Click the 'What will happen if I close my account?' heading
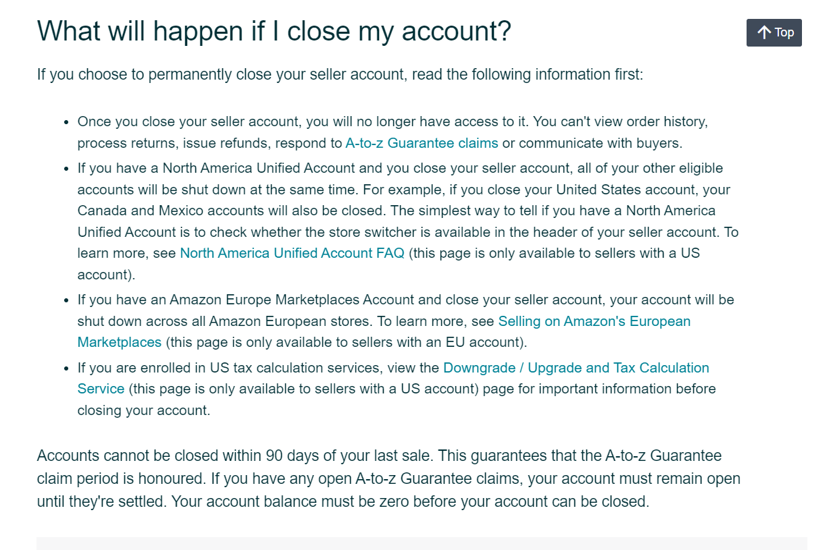Viewport: 829px width, 550px height. point(274,32)
